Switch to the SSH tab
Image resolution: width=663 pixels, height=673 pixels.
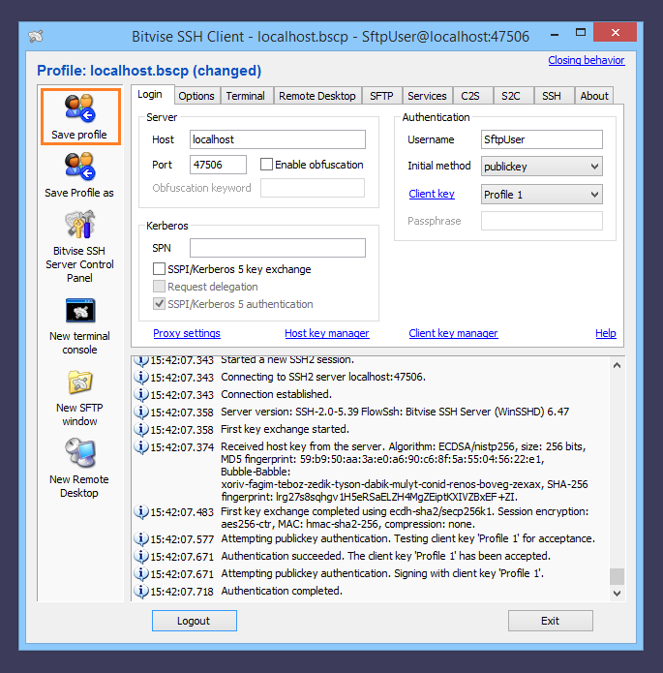click(x=552, y=96)
